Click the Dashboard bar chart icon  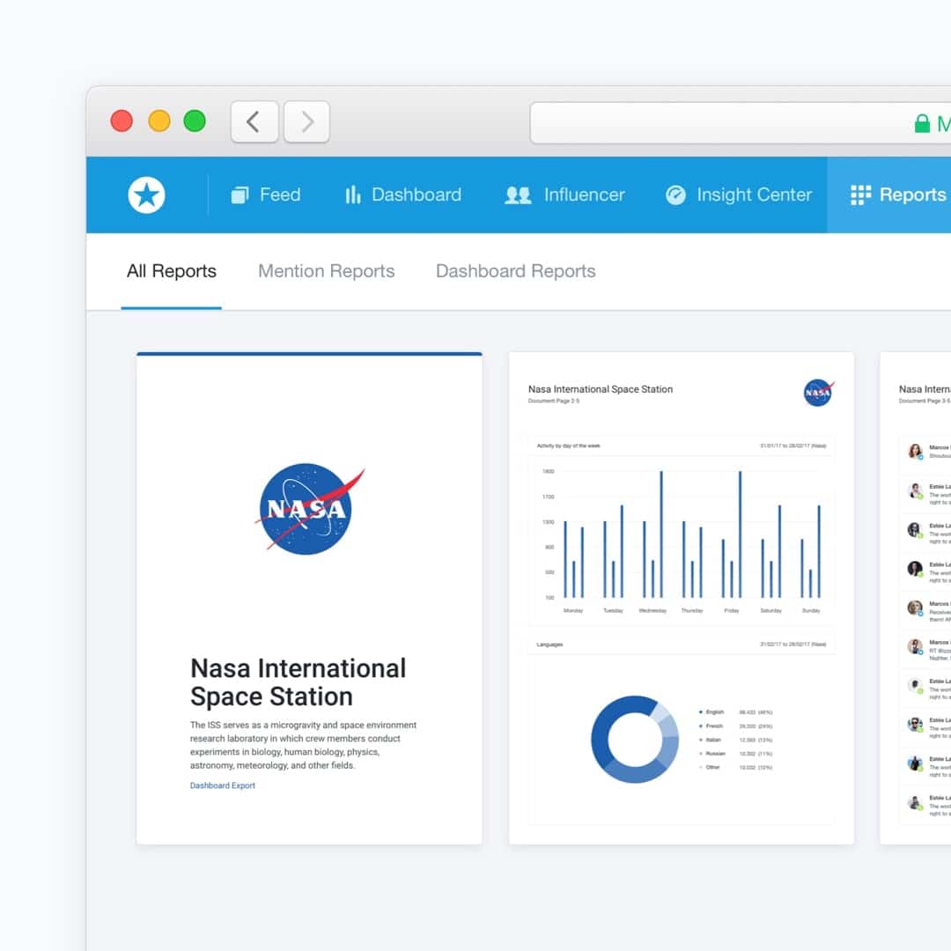pos(352,195)
